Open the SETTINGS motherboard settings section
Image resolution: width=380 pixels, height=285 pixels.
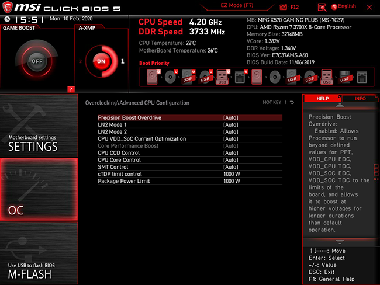[x=39, y=126]
